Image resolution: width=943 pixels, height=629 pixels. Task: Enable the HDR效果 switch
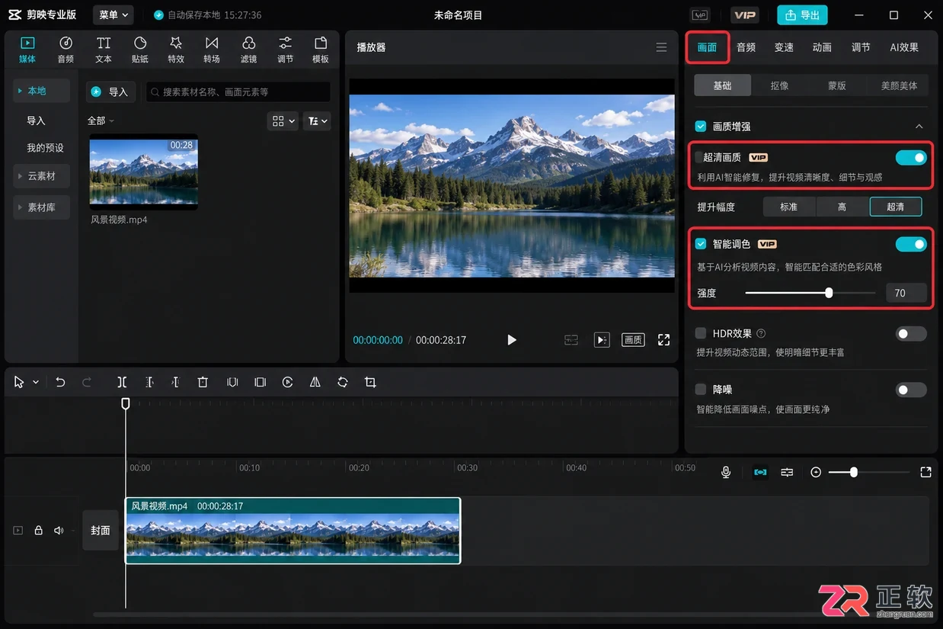(x=911, y=333)
